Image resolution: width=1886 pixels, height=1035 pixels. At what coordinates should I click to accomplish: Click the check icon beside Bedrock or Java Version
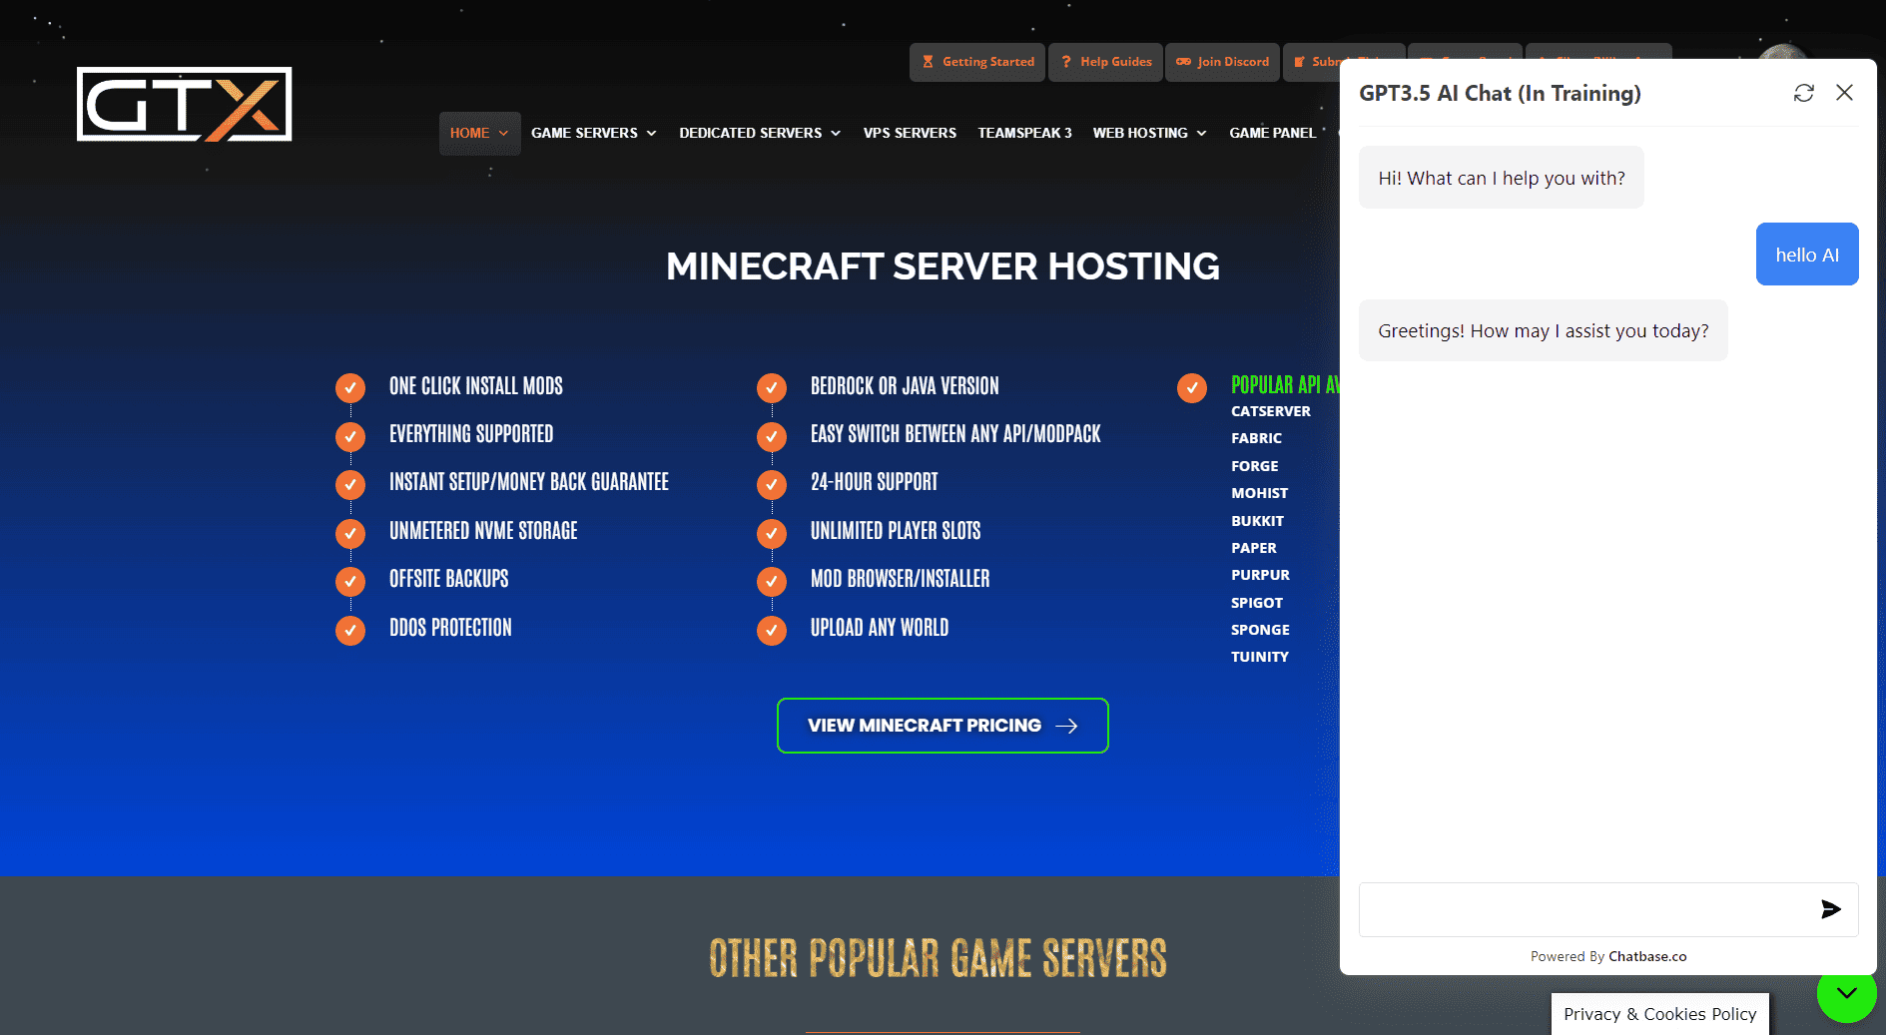[772, 387]
